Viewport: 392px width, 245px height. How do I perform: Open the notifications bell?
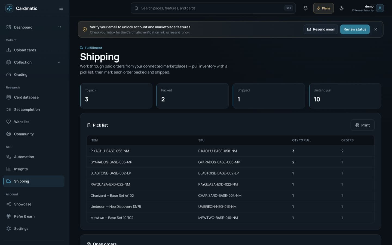[305, 8]
